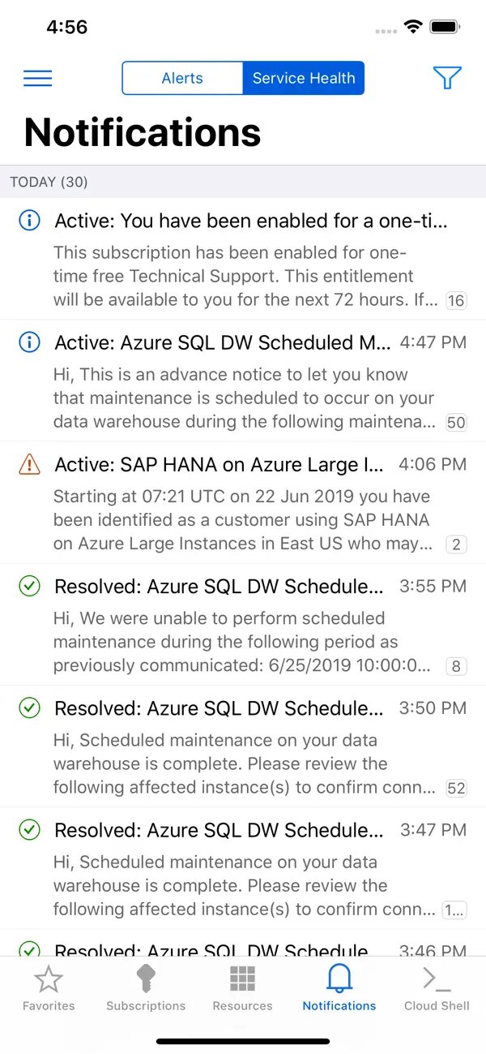Tap info icon on one-time support notification
Image resolution: width=486 pixels, height=1054 pixels.
tap(29, 220)
